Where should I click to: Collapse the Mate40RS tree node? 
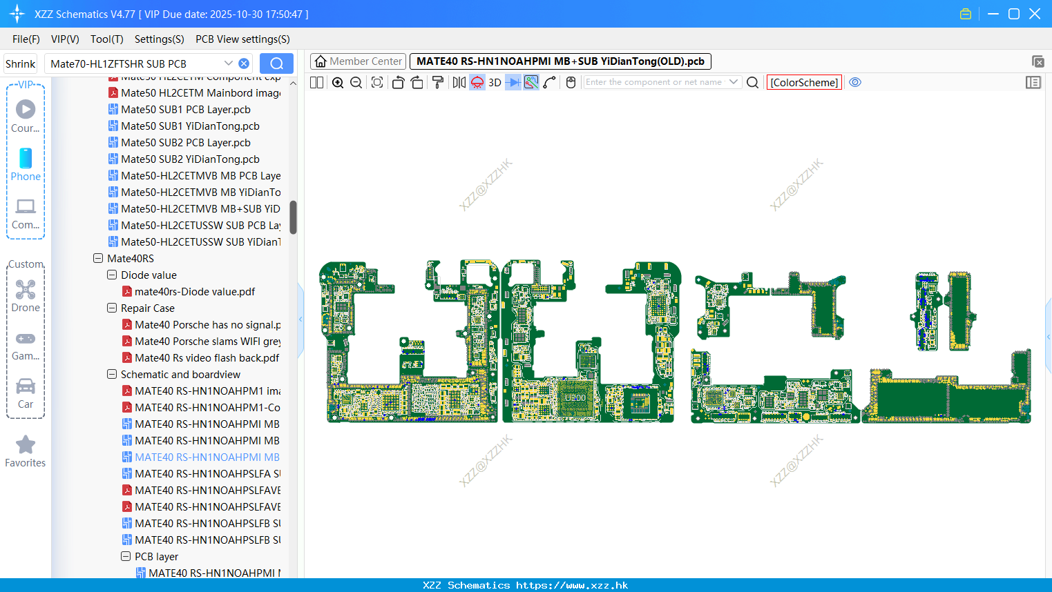point(98,259)
